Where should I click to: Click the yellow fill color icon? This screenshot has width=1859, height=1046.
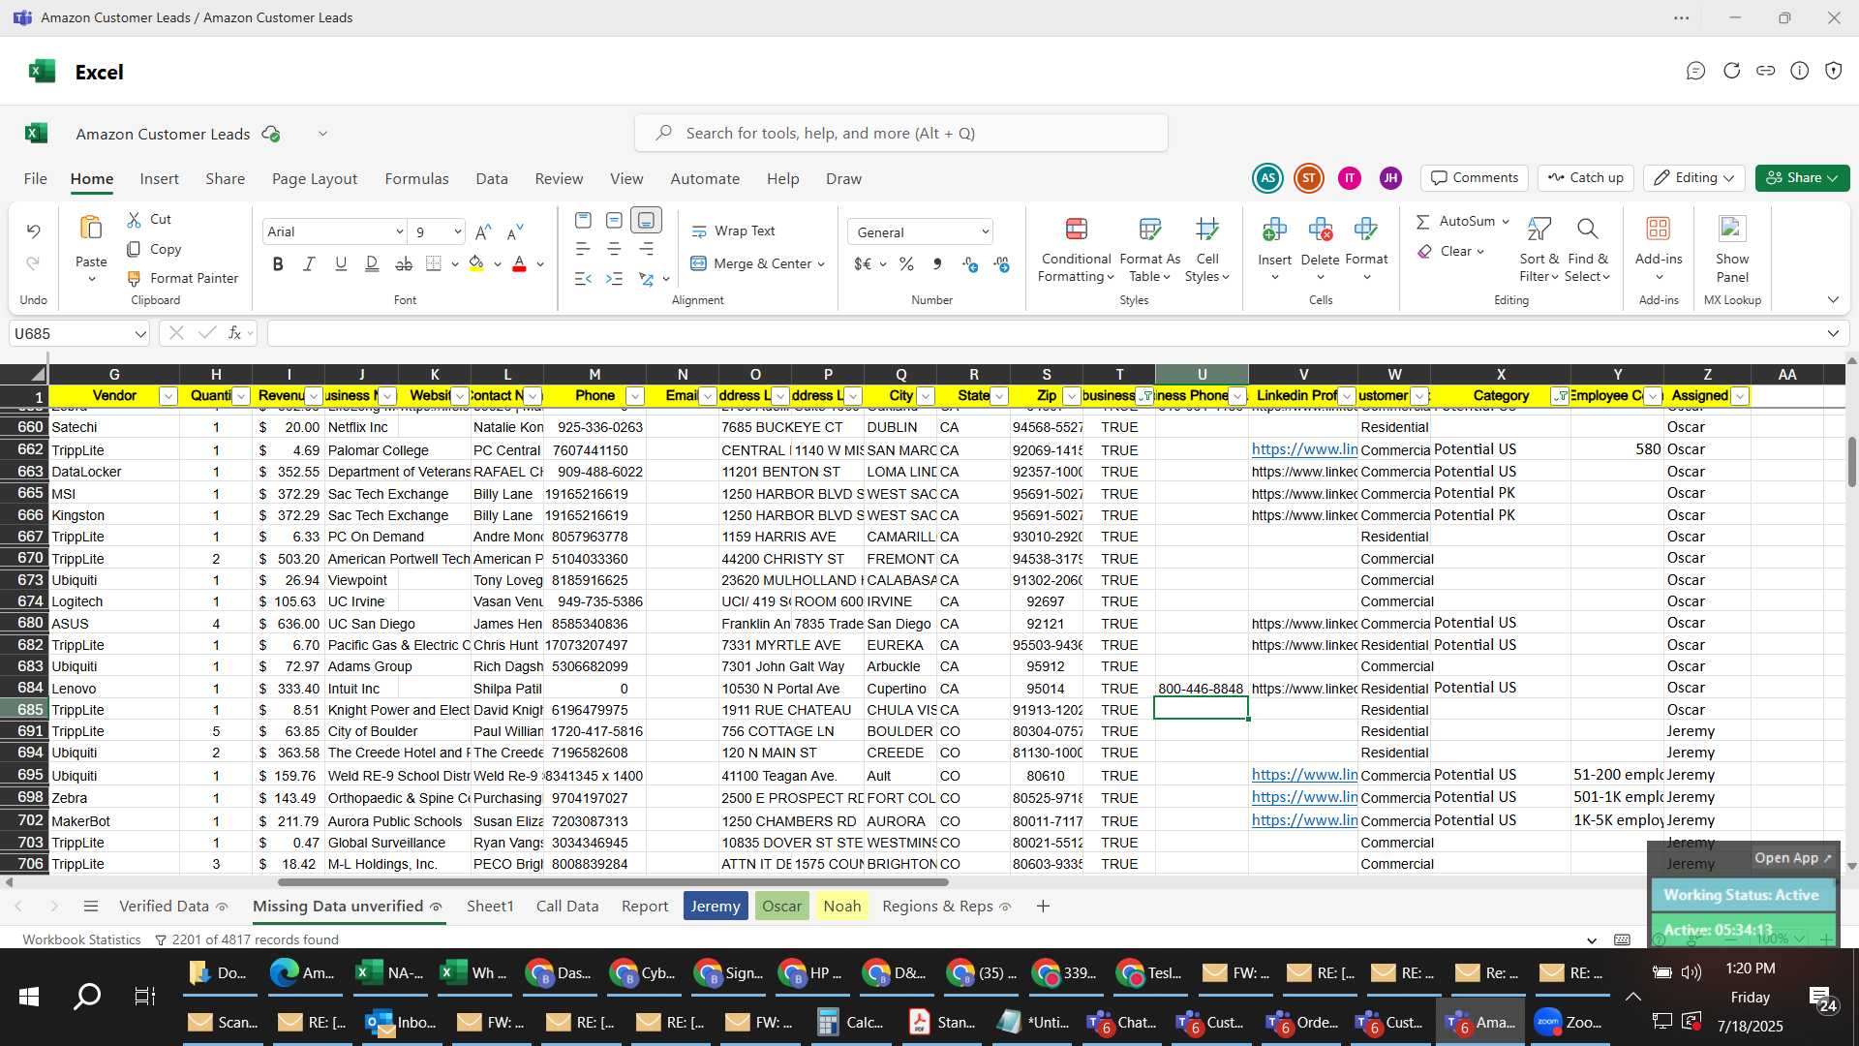pos(476,263)
